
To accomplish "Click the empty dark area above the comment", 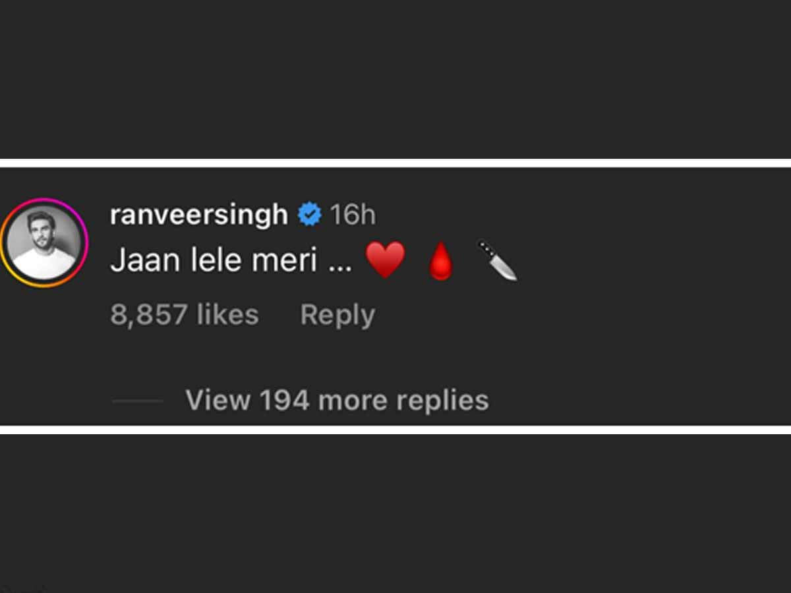I will [x=395, y=79].
